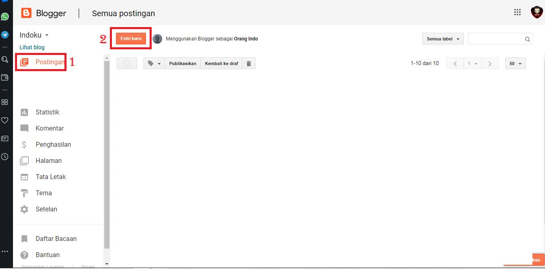This screenshot has width=545, height=270.
Task: Click the "Semua postingan" page title
Action: click(123, 13)
